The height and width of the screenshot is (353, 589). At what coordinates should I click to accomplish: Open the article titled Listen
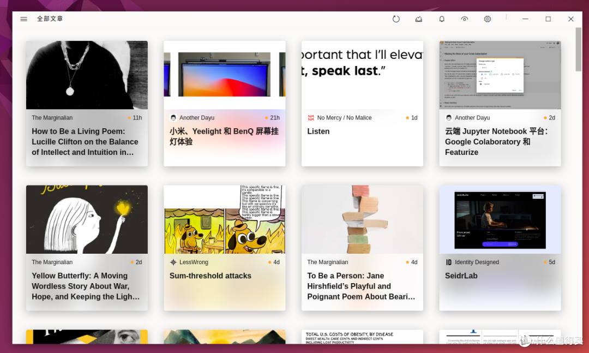(x=318, y=131)
